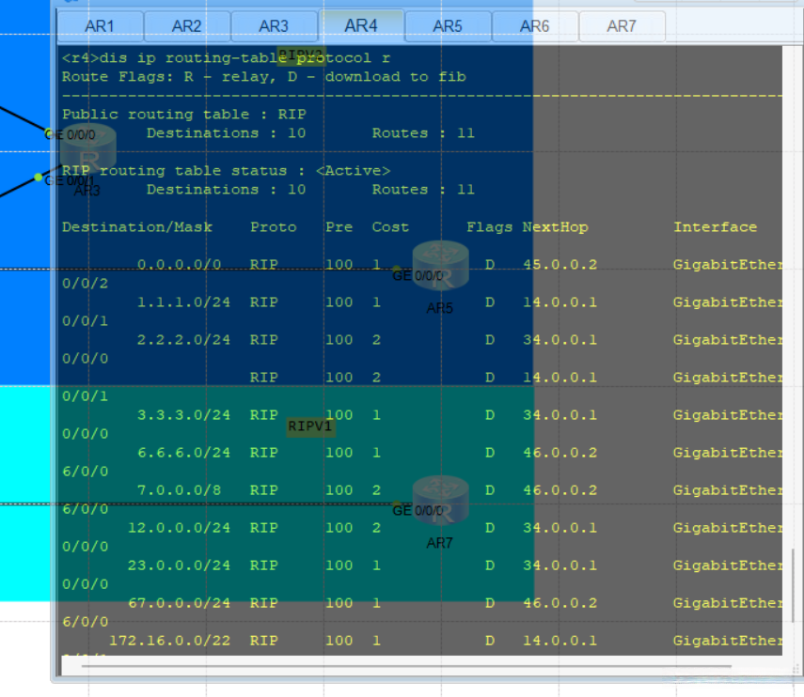Click the 67.0.0.0/24 route destination
Image resolution: width=804 pixels, height=697 pixels.
pyautogui.click(x=179, y=603)
